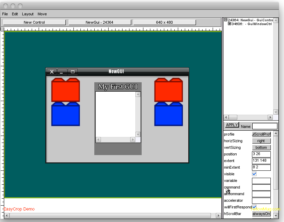Click the maximize icon on NewGUI window
The height and width of the screenshot is (222, 284).
pos(73,72)
